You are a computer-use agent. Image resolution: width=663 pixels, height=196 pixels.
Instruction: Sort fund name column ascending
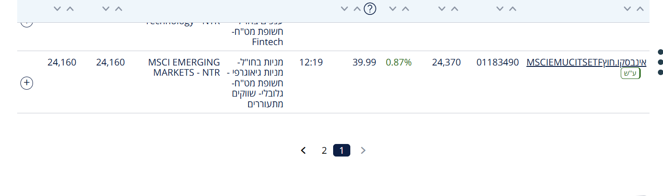tap(640, 9)
